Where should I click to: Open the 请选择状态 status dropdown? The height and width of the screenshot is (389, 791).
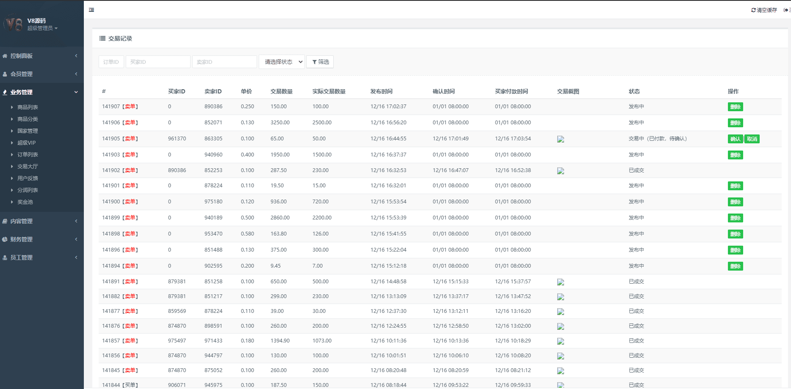click(282, 62)
